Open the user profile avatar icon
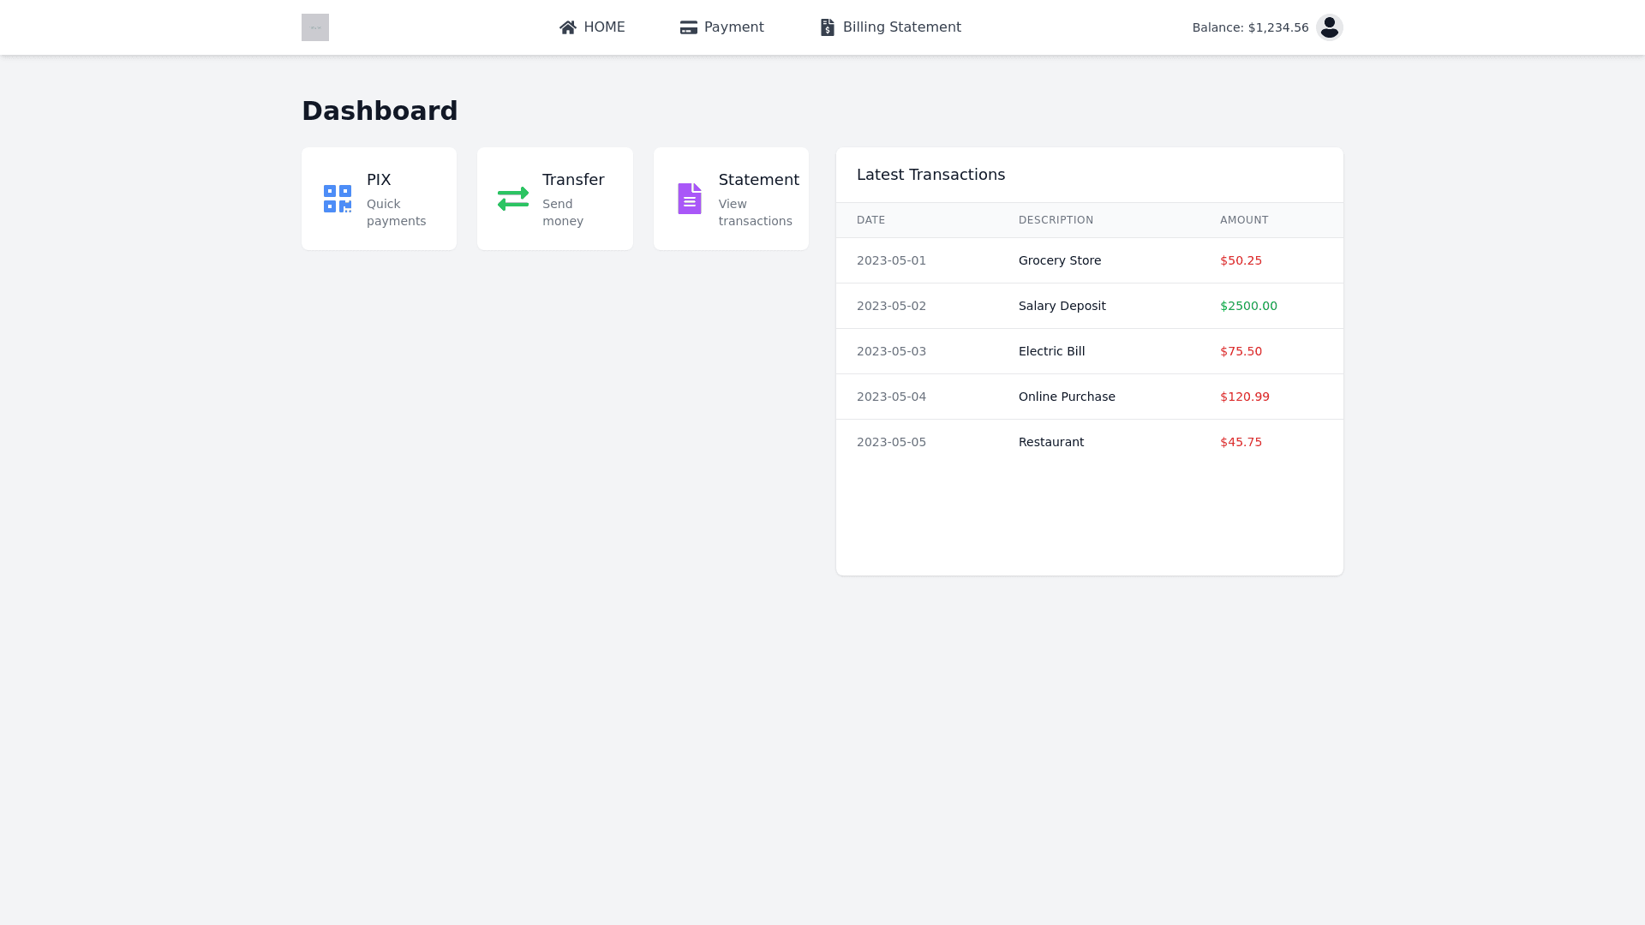1645x925 pixels. pyautogui.click(x=1329, y=27)
